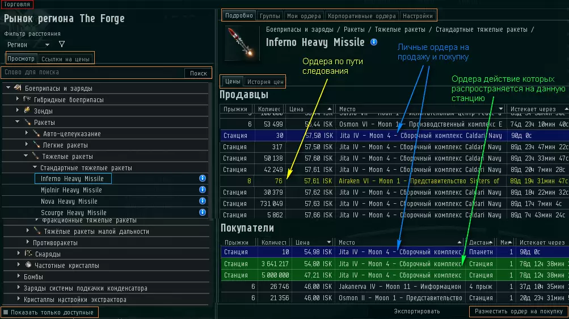Click the Боеприпасы и заряды category icon
This screenshot has width=569, height=319.
pos(18,88)
